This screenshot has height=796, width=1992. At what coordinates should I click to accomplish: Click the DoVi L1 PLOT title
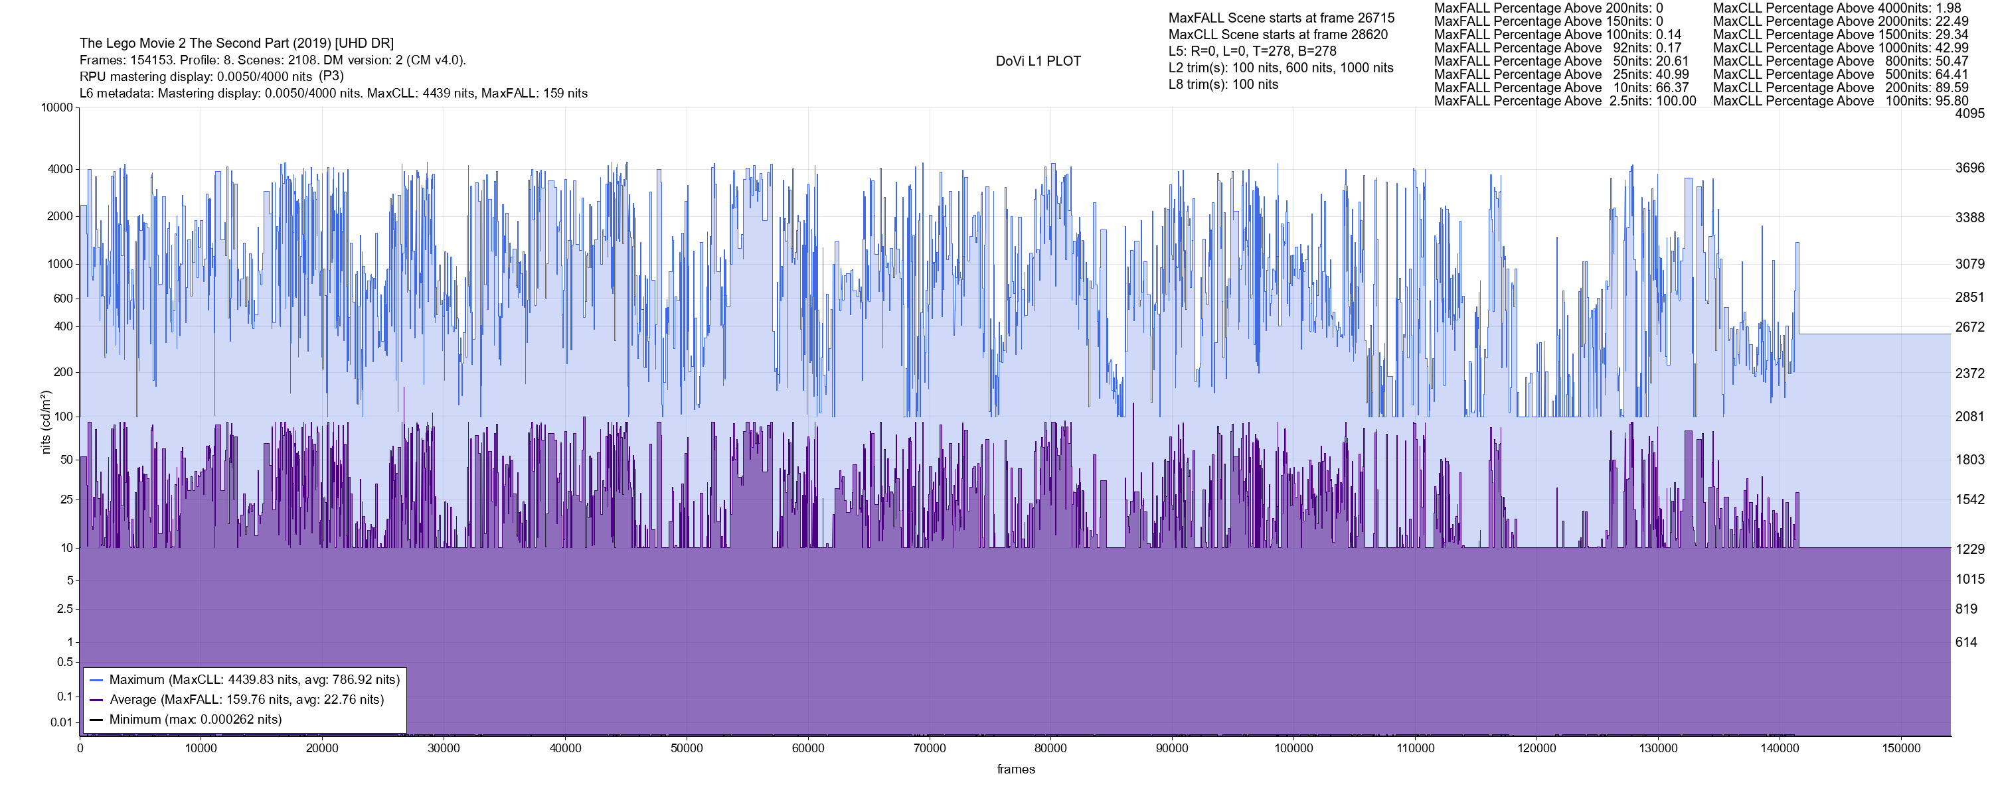(1038, 61)
